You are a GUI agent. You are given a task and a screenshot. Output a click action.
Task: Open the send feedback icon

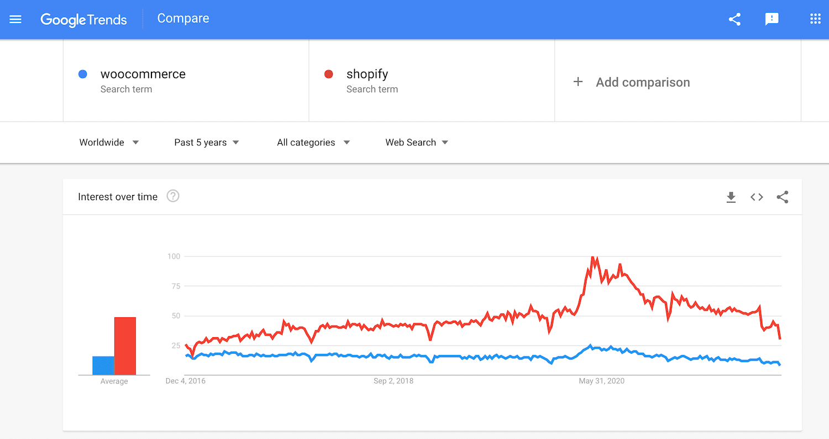pyautogui.click(x=772, y=19)
